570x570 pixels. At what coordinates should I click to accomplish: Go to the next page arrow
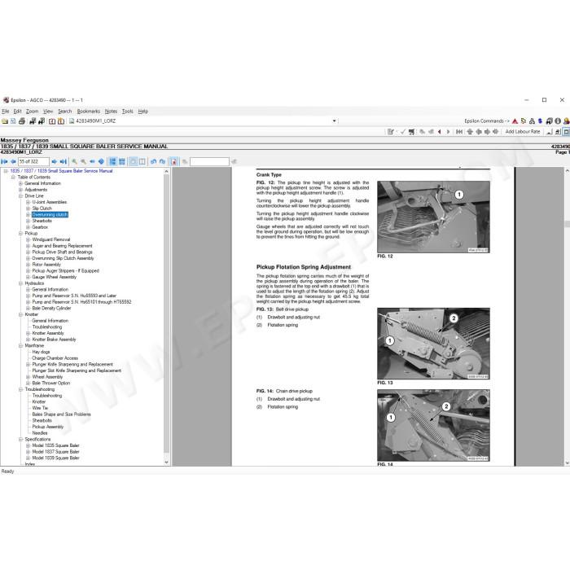pos(55,161)
